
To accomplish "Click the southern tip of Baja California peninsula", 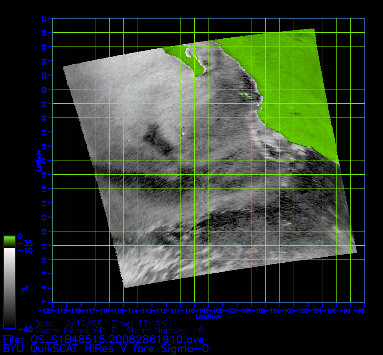I will 198,73.
